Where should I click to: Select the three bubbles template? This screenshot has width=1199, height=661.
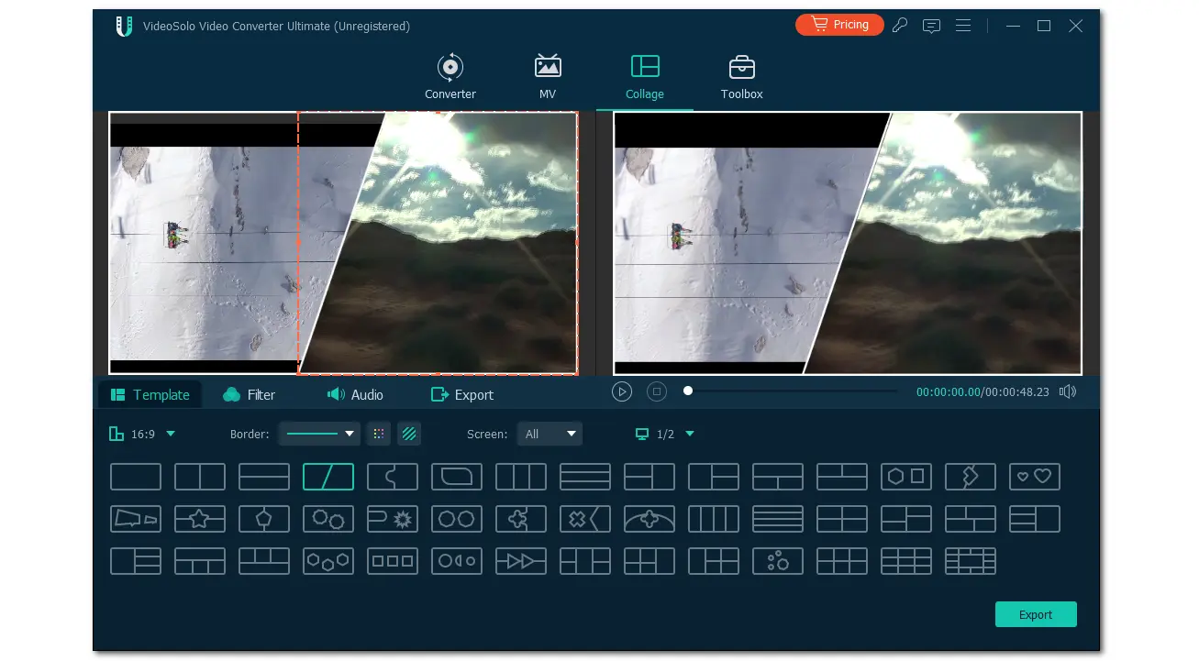[778, 561]
